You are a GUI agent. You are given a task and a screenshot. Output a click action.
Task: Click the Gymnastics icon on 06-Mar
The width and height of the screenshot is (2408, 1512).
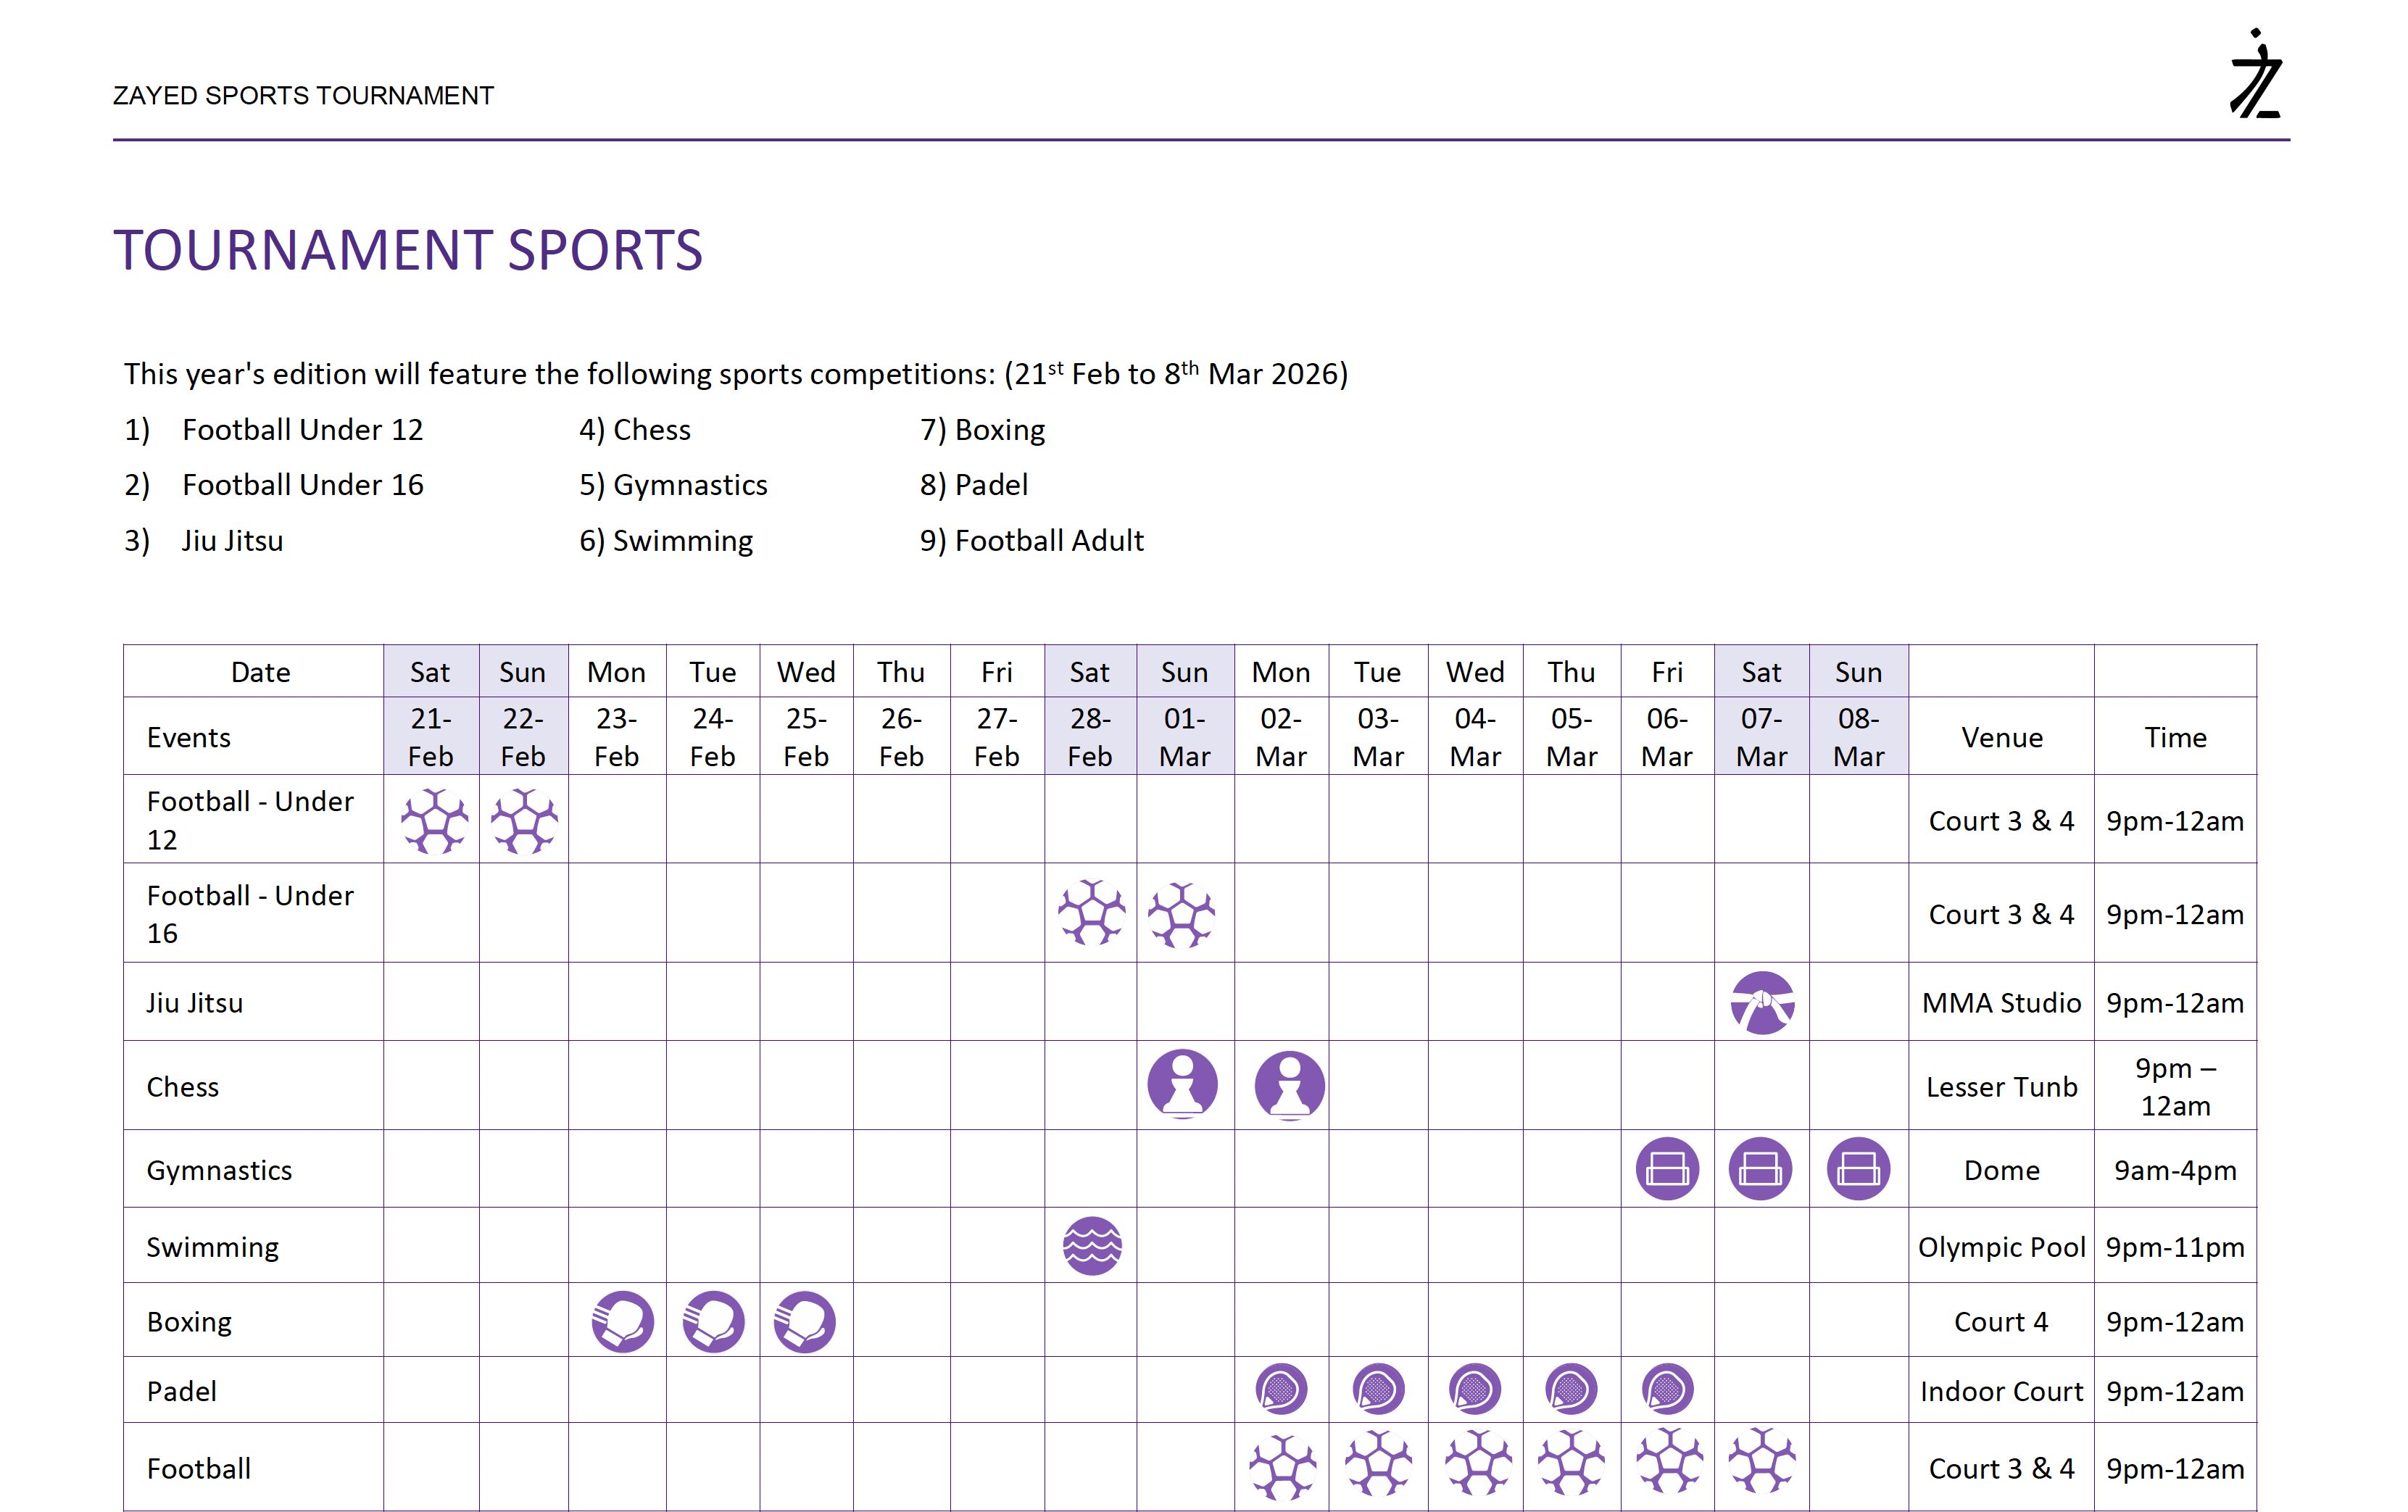1667,1169
